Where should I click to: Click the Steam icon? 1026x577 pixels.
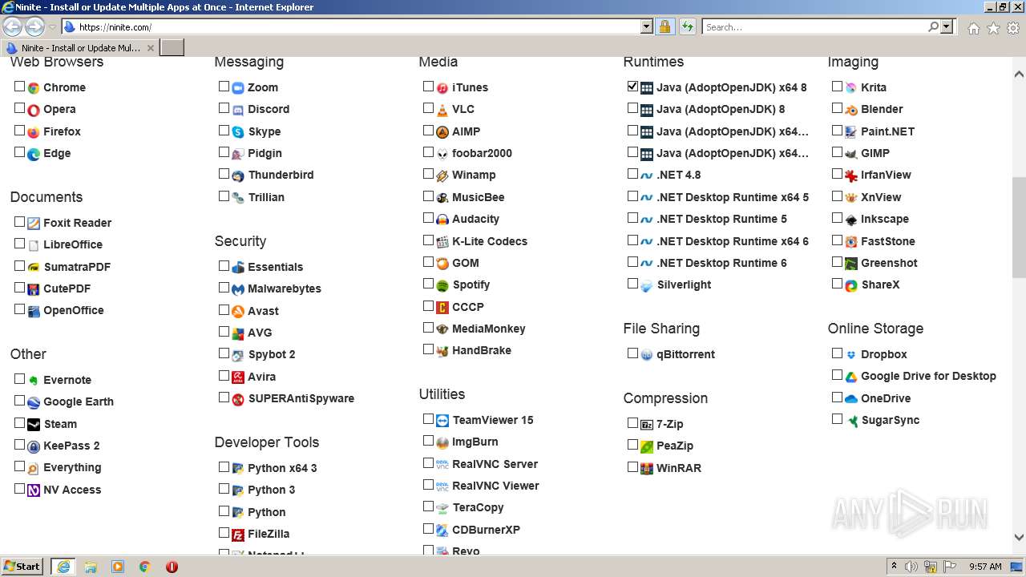click(34, 425)
